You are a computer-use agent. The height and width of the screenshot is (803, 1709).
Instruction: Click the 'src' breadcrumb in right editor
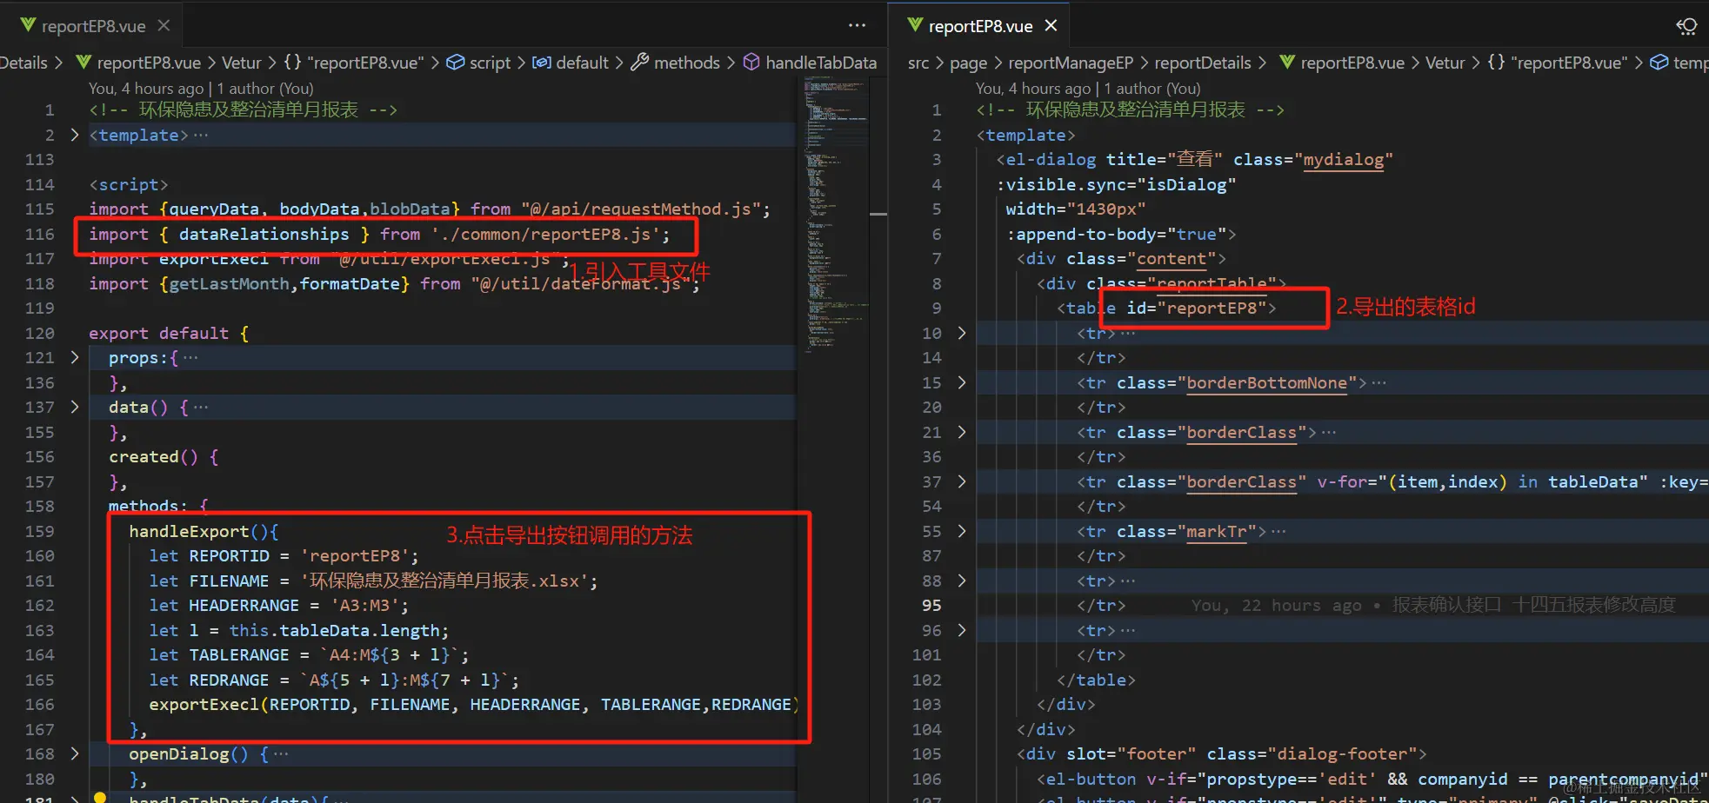click(918, 63)
